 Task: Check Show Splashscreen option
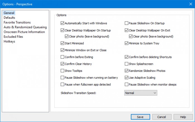[126, 64]
